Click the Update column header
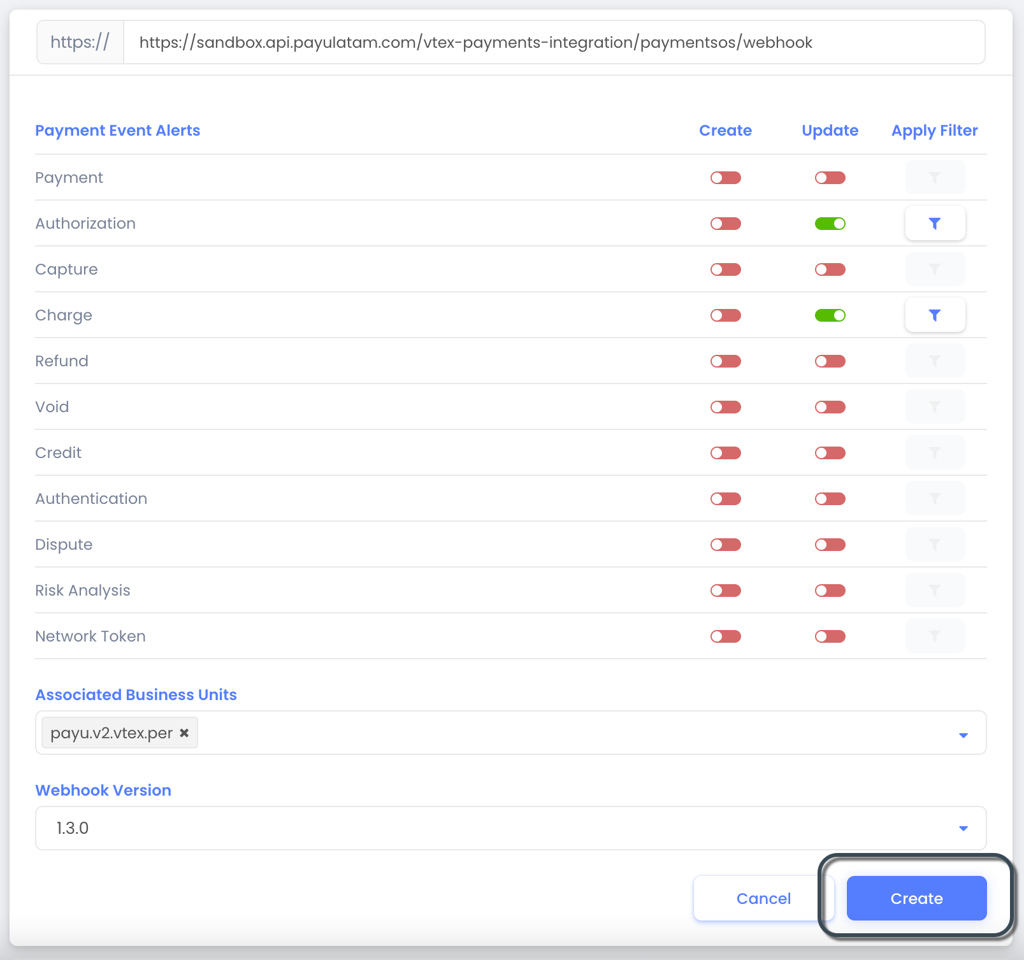1024x960 pixels. point(830,131)
